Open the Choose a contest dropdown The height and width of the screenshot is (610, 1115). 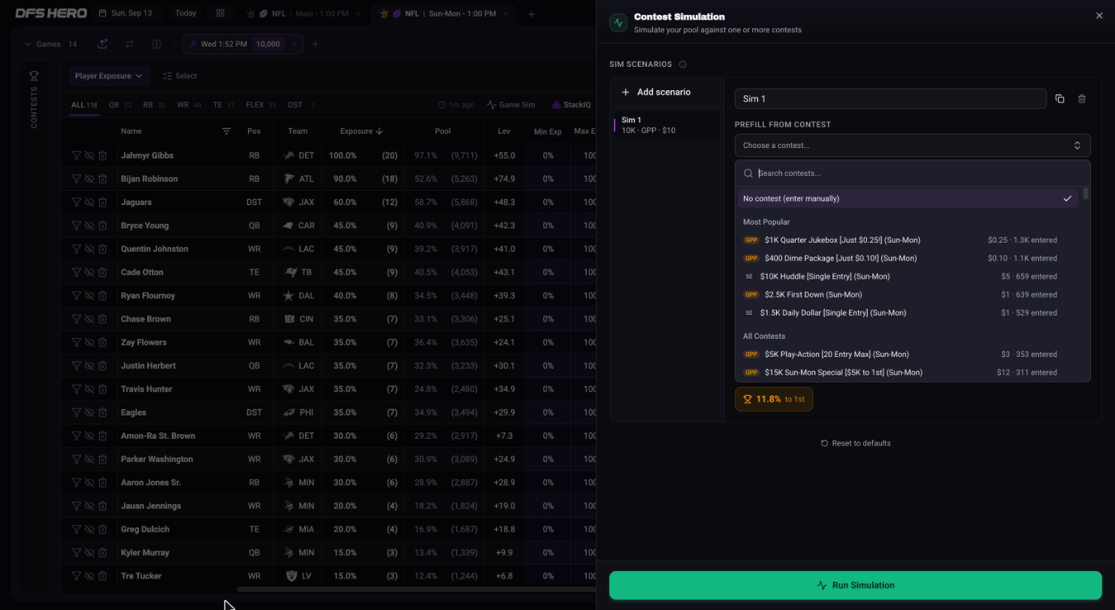point(912,146)
